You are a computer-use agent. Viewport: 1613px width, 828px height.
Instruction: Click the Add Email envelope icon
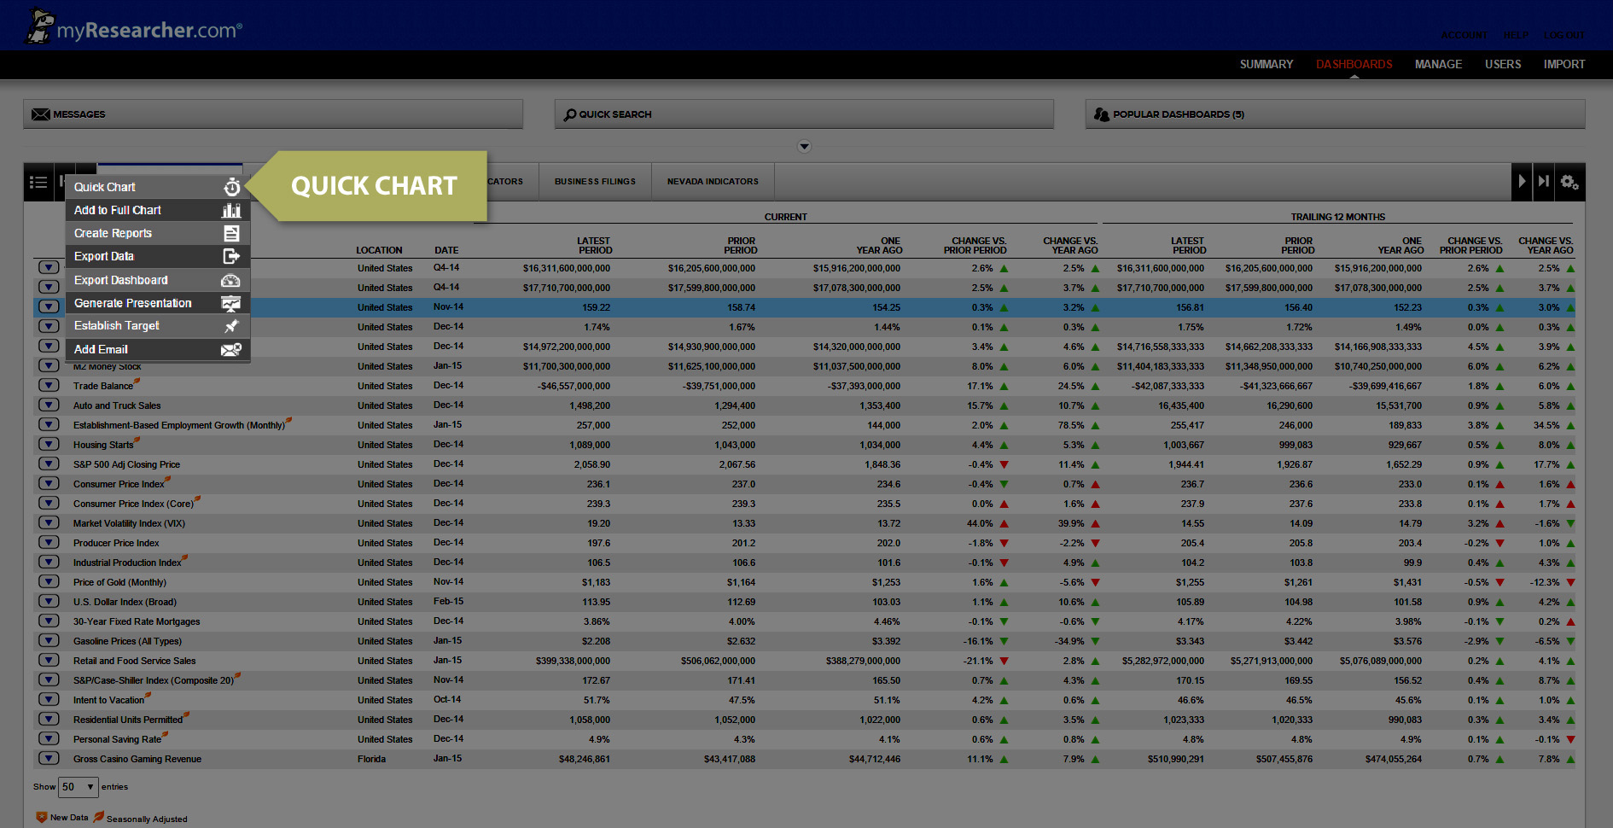point(230,349)
